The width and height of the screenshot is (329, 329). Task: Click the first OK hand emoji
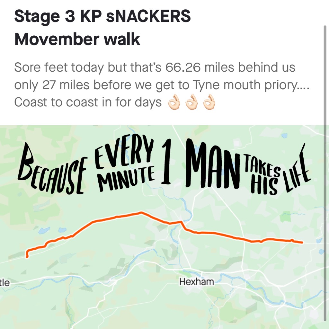click(174, 102)
